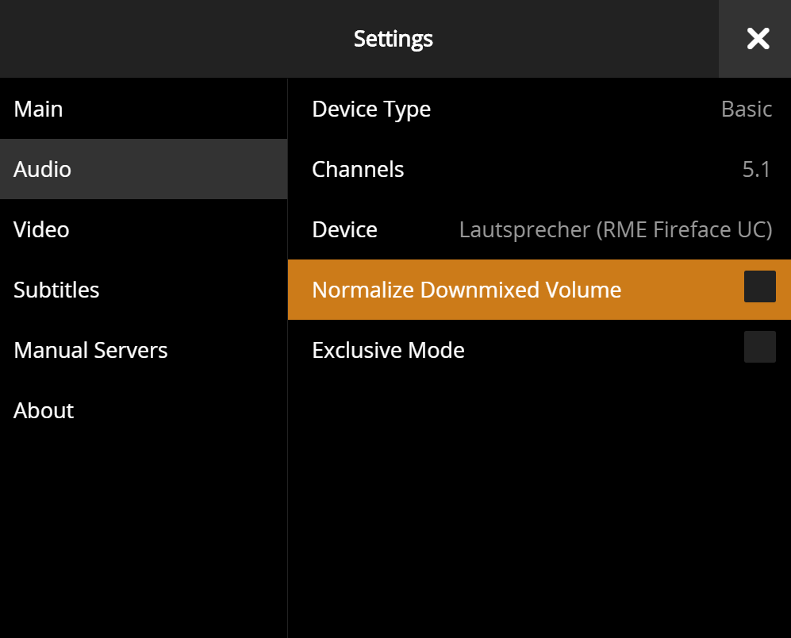Select the Device setting label

[x=344, y=229]
